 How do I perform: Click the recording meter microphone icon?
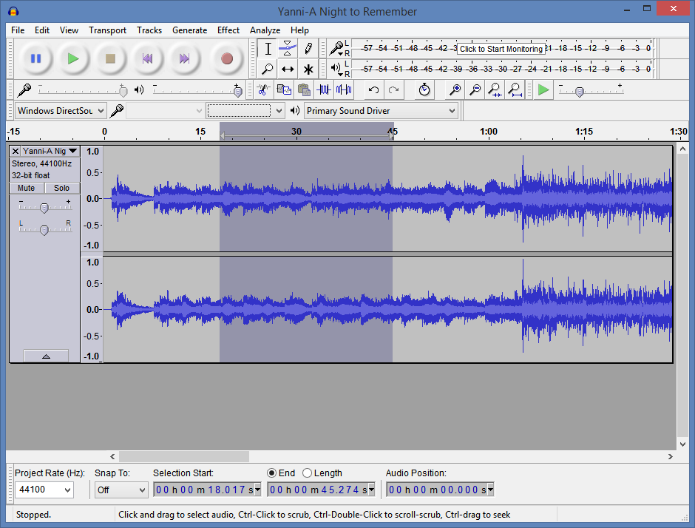pyautogui.click(x=336, y=47)
